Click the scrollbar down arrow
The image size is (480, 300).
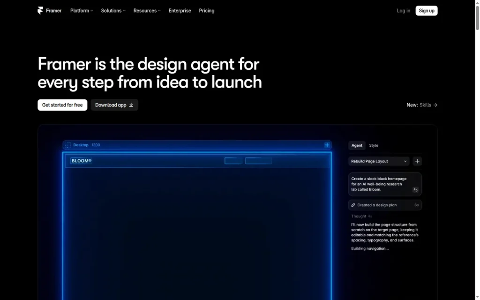(477, 298)
